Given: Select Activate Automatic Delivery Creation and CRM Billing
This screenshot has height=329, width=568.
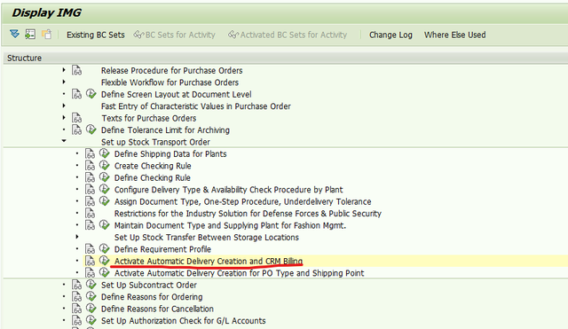Looking at the screenshot, I should point(209,261).
